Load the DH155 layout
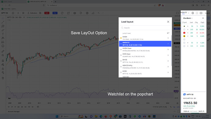 [x=145, y=61]
